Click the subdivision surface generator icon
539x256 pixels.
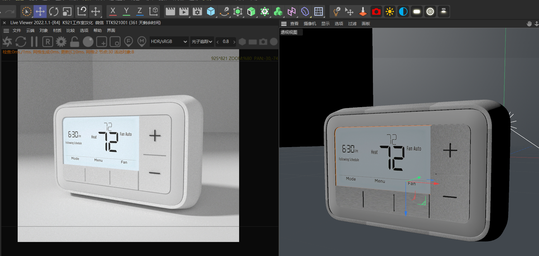(x=238, y=12)
